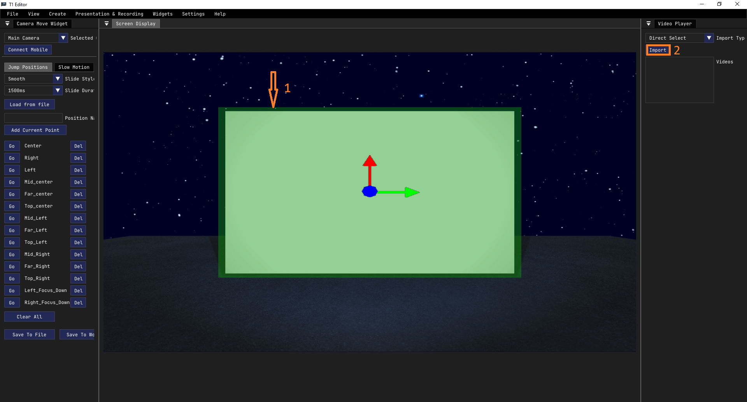This screenshot has width=747, height=402.
Task: Go to the Far_Left position
Action: [12, 231]
